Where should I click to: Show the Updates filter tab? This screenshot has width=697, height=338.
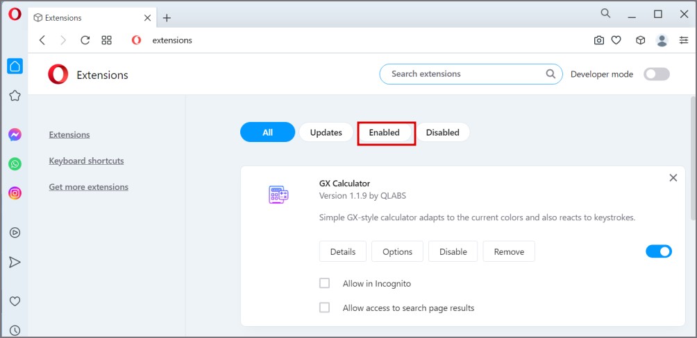pos(326,132)
